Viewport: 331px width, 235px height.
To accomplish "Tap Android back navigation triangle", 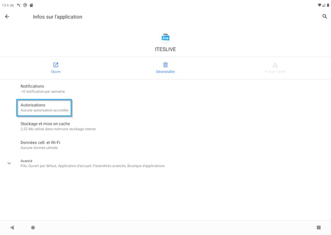I will 12,228.
